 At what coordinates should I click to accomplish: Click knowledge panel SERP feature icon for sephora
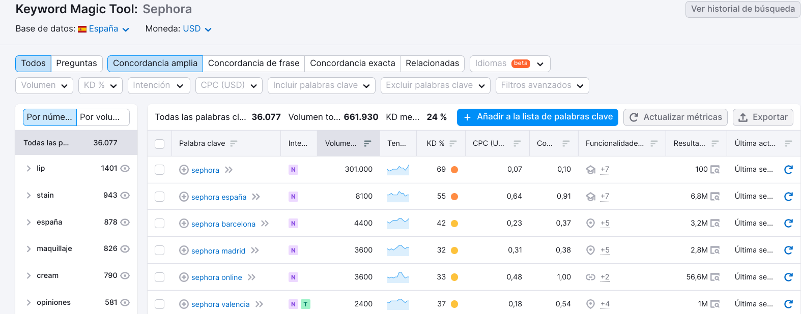pyautogui.click(x=590, y=170)
